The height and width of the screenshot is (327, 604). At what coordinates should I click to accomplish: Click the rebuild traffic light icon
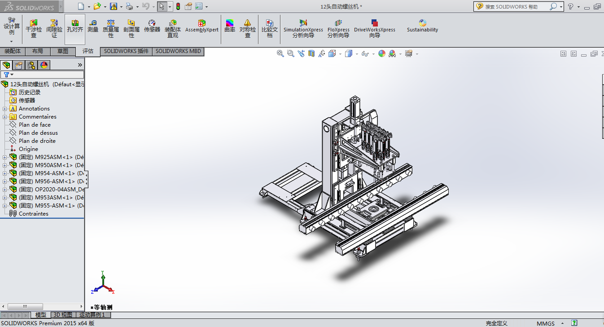pos(178,6)
